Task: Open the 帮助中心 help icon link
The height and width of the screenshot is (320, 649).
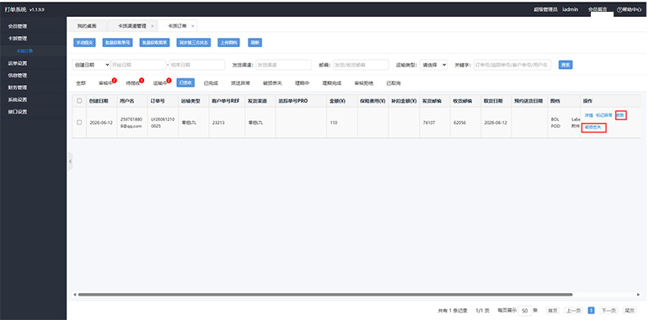Action: (x=629, y=9)
